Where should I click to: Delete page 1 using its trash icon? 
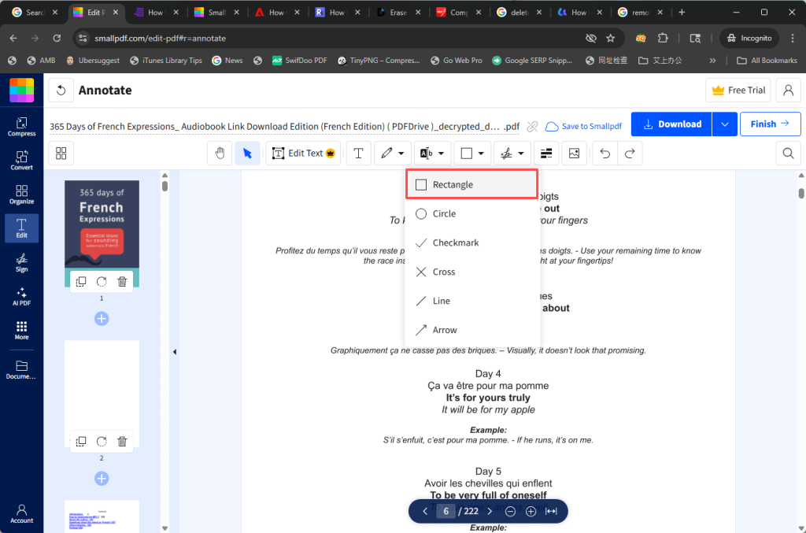click(122, 281)
